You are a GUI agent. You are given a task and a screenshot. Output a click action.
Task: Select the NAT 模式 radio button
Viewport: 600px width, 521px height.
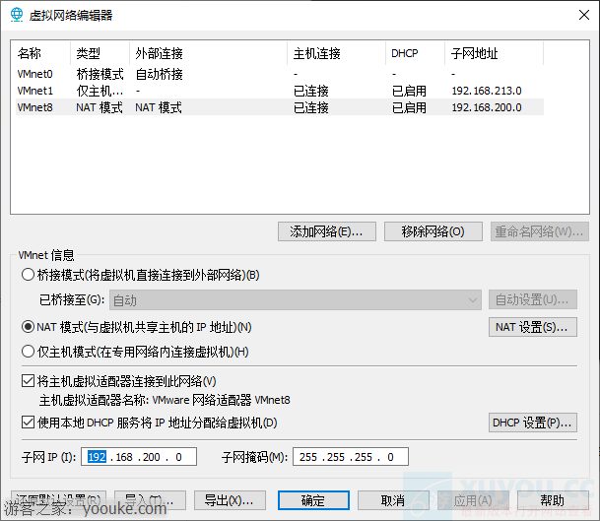point(28,327)
